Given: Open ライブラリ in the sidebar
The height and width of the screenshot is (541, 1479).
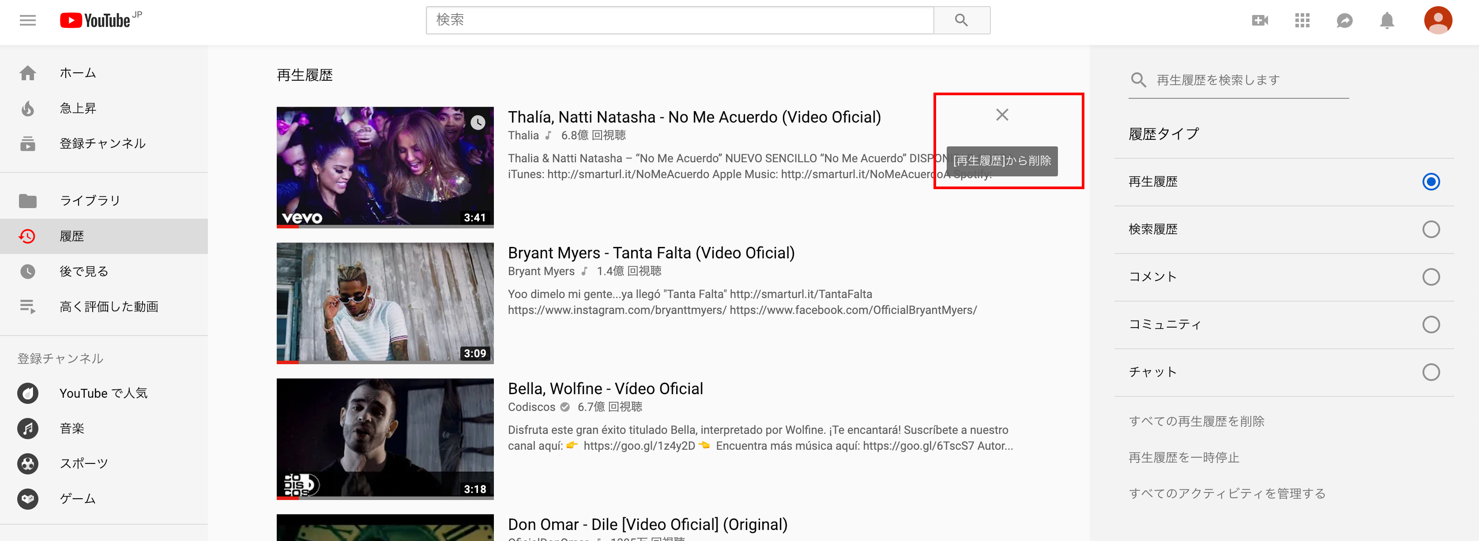Looking at the screenshot, I should coord(104,201).
